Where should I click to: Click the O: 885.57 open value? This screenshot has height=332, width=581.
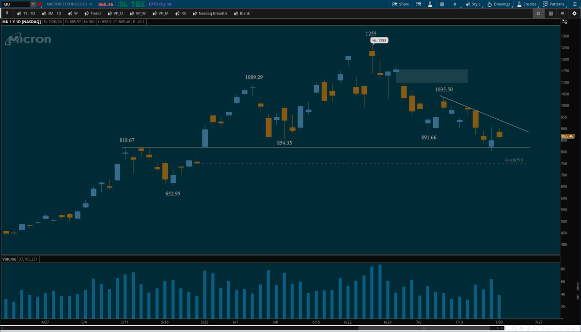pos(73,22)
